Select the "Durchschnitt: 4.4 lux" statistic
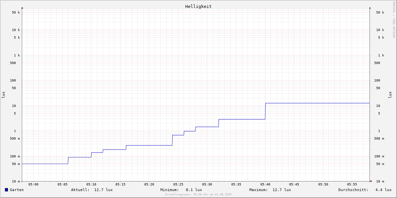The height and width of the screenshot is (198, 397). pos(365,190)
